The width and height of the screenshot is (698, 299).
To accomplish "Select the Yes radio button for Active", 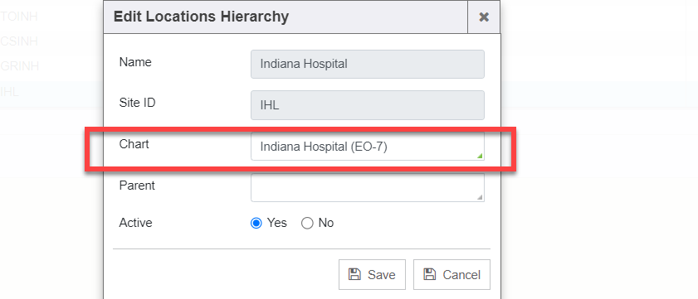I will coord(256,223).
